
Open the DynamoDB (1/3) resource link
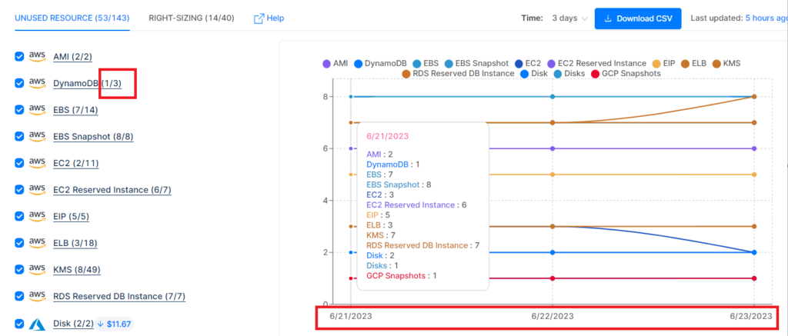coord(87,83)
